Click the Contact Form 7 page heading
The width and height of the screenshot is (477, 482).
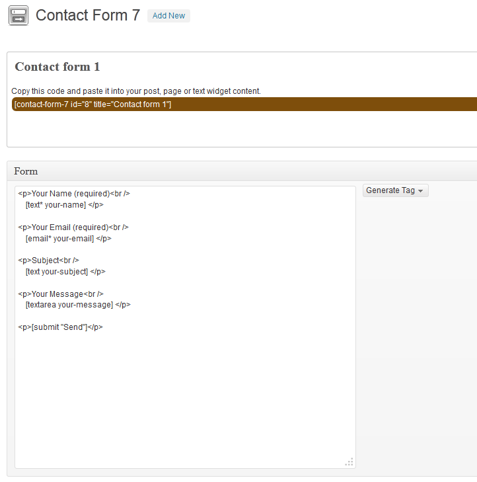point(88,15)
